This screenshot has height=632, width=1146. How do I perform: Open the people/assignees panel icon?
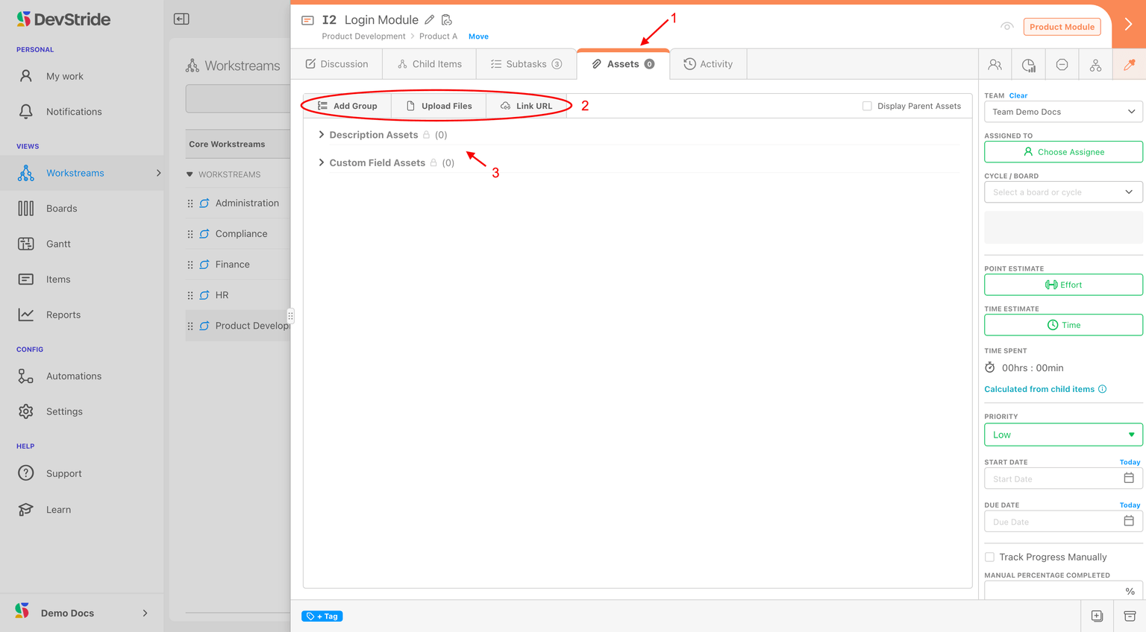pos(995,65)
